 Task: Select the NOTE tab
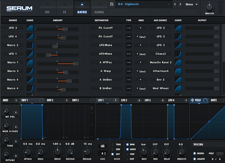(x=217, y=100)
